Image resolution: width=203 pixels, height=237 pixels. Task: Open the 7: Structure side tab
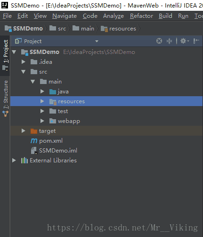pos(5,99)
